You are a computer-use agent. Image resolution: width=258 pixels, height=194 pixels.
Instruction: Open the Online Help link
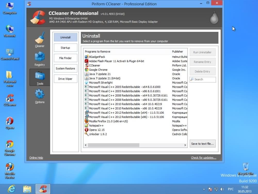click(36, 158)
